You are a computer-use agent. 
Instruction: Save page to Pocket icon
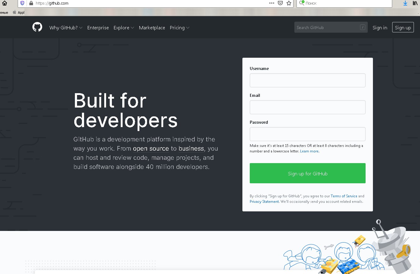[280, 3]
